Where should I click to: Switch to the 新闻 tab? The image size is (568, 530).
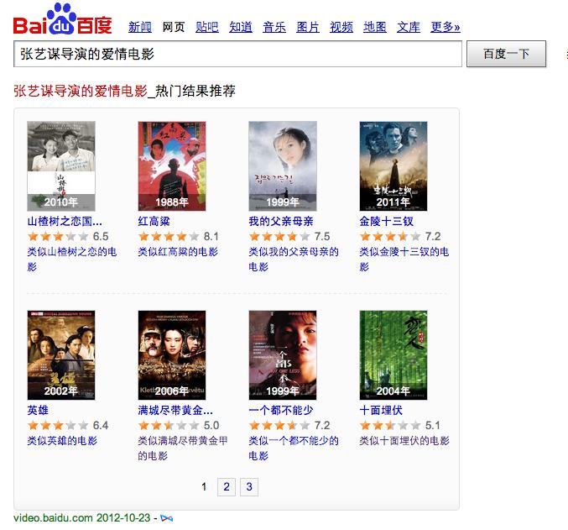click(140, 27)
